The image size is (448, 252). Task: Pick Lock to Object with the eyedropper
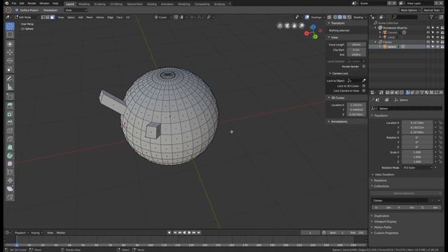(x=364, y=80)
